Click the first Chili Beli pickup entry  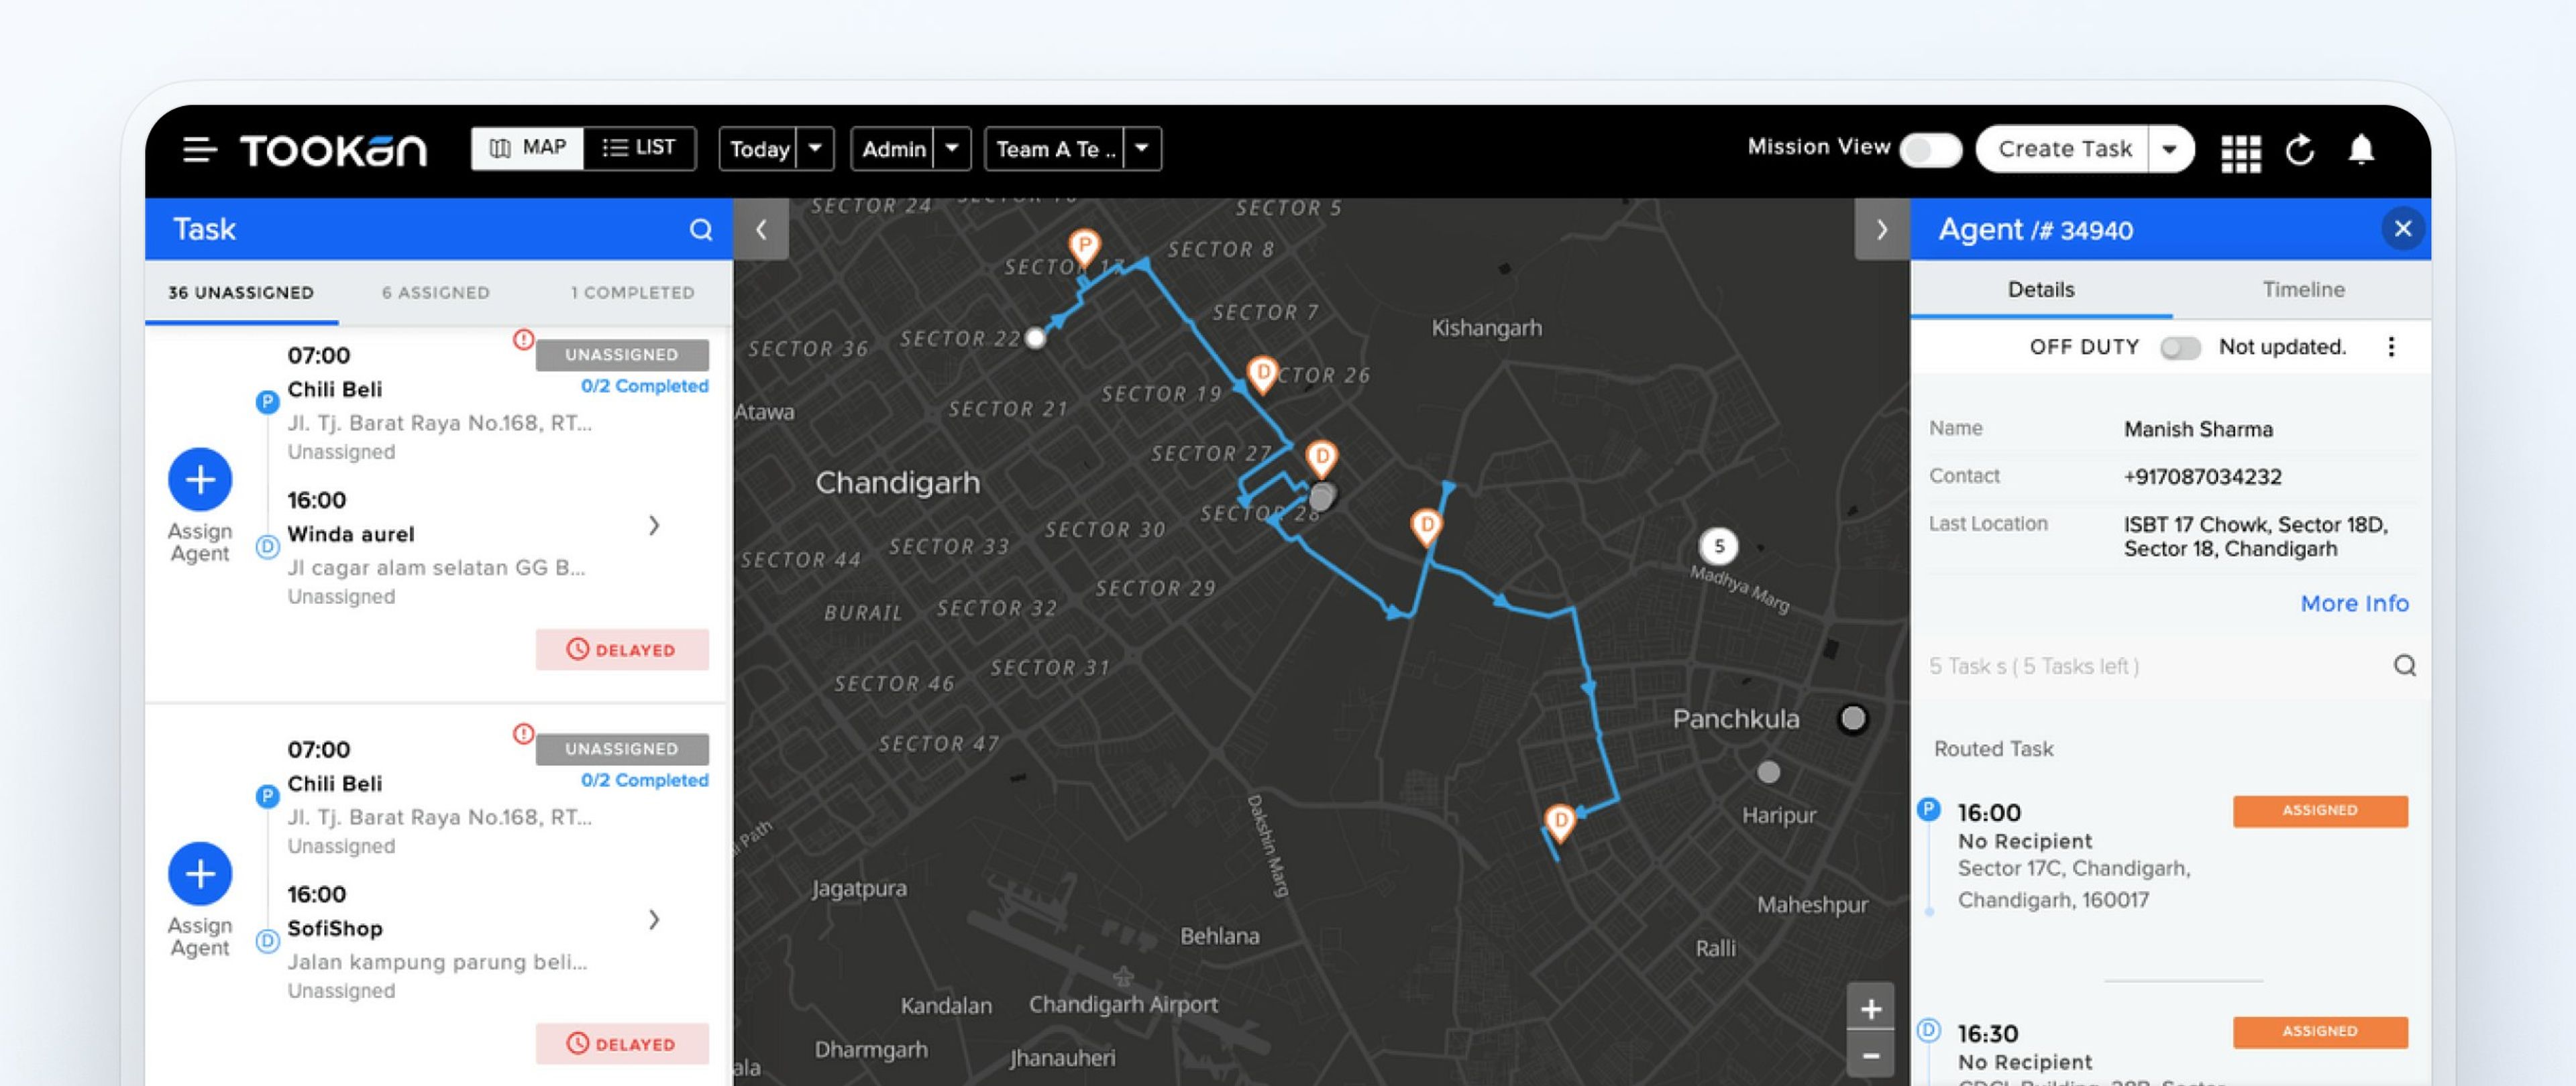point(440,404)
